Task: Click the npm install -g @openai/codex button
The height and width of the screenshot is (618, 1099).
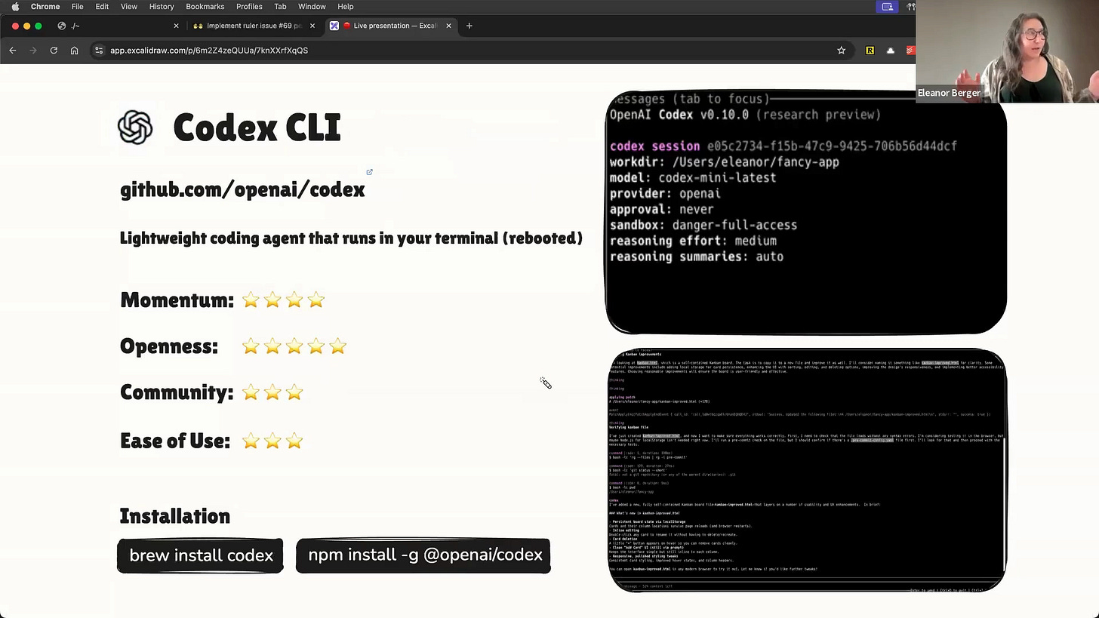Action: (x=424, y=555)
